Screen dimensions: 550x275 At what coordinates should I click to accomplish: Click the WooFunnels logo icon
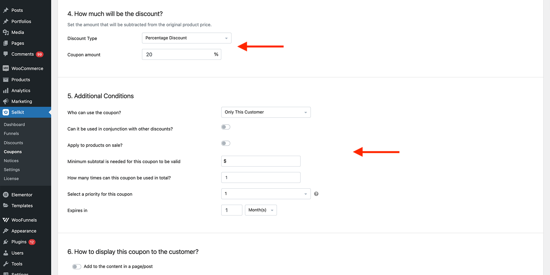tap(6, 220)
